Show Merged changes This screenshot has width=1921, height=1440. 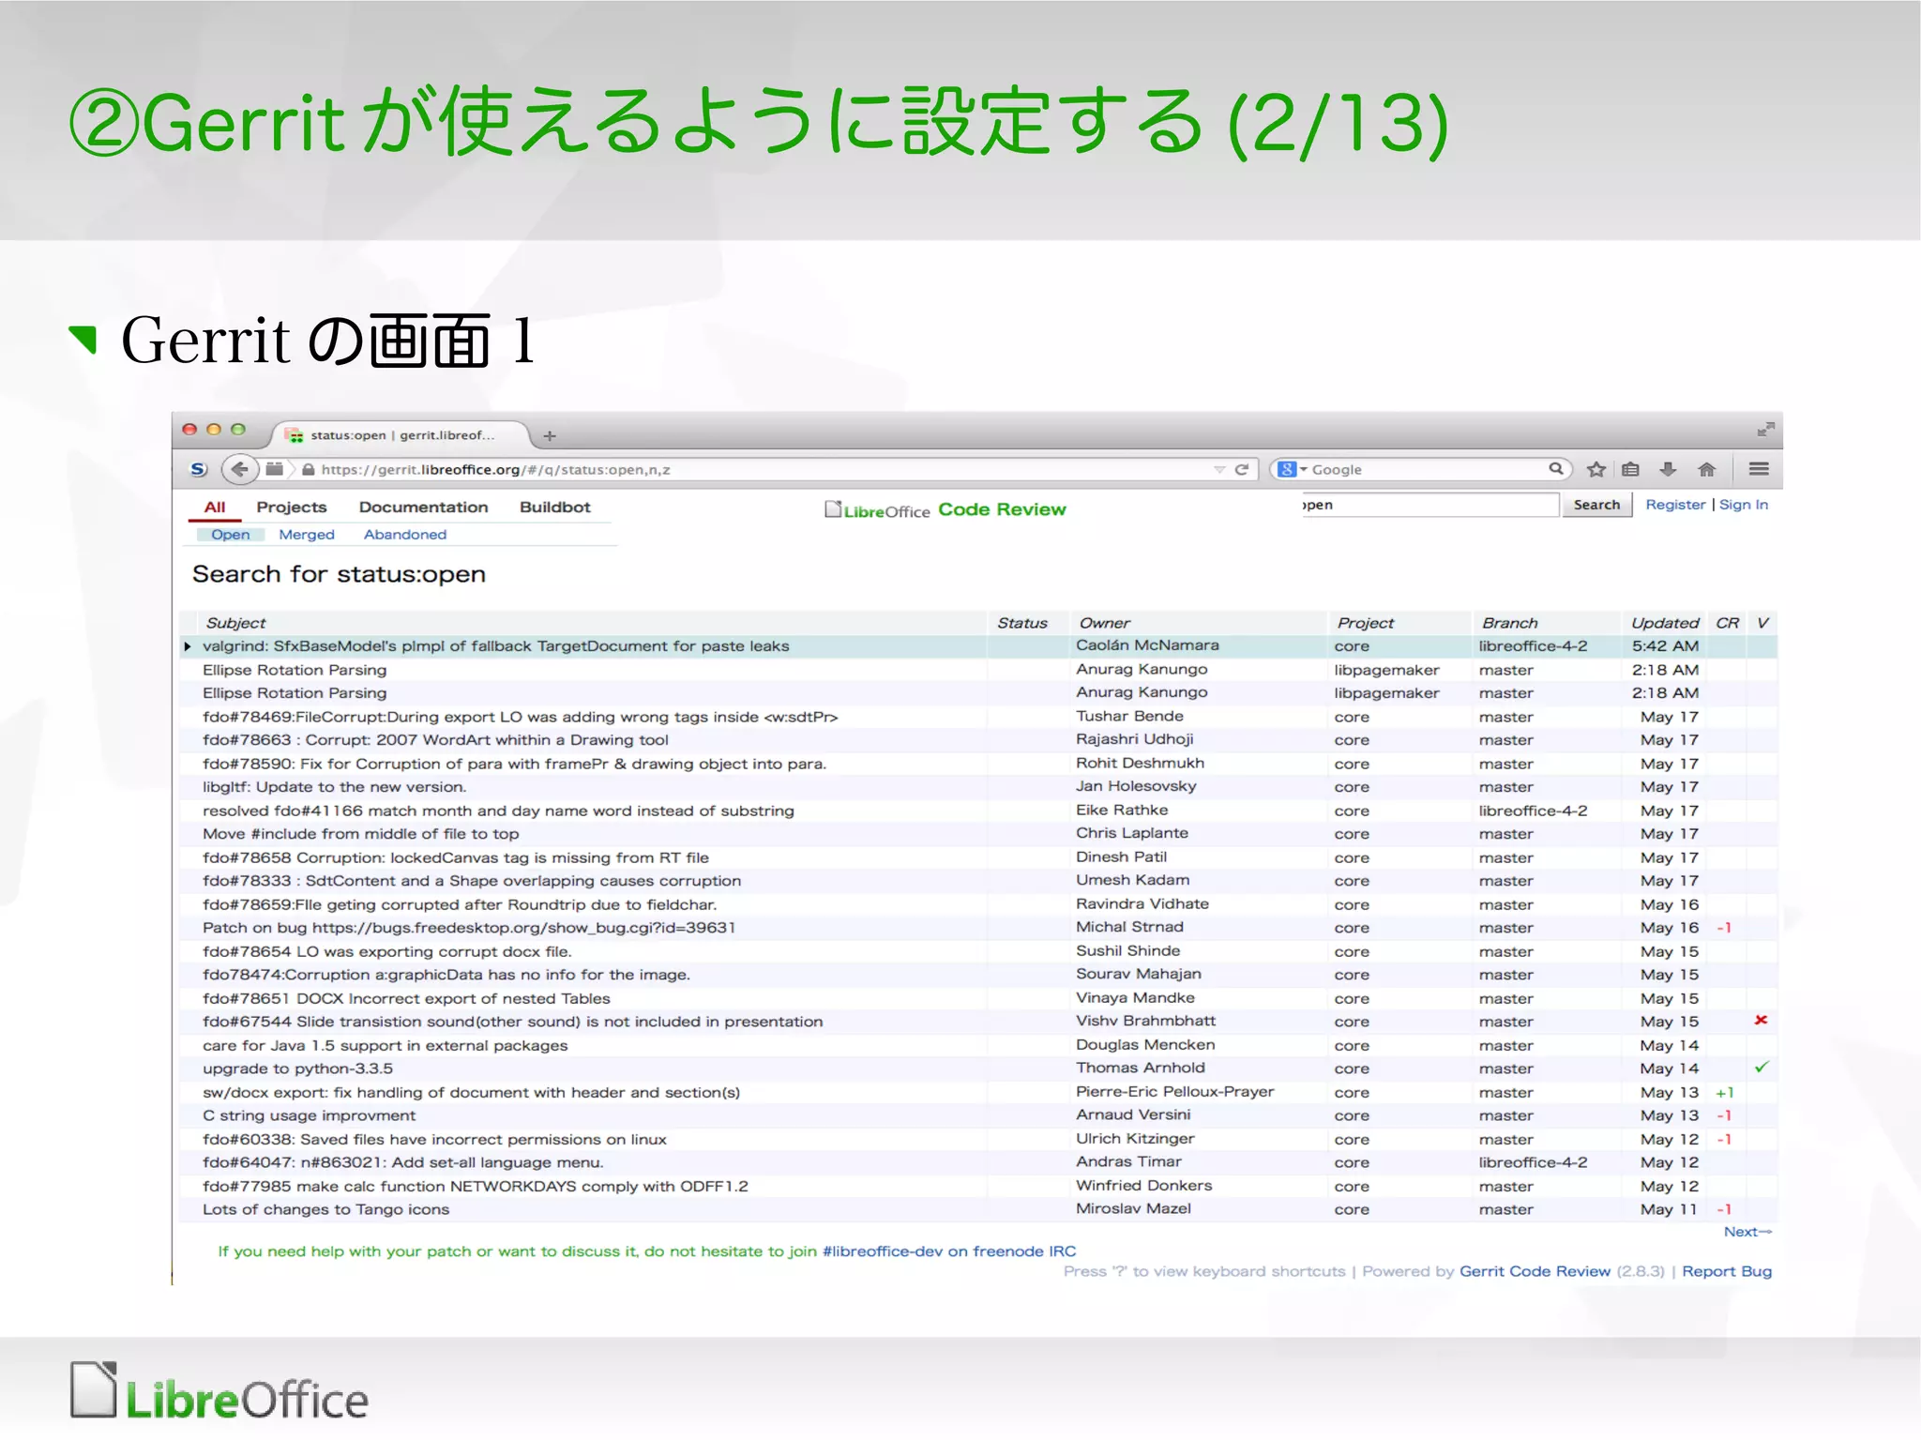[x=307, y=535]
